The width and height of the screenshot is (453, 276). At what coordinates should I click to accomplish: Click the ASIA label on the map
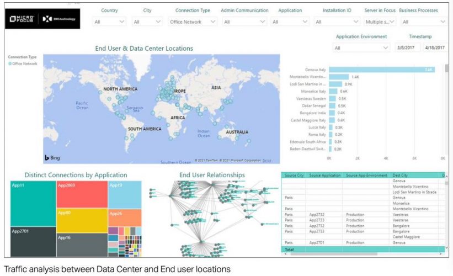216,88
